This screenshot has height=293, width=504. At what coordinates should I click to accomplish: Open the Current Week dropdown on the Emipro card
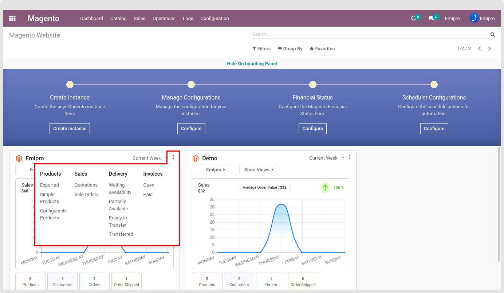(149, 158)
